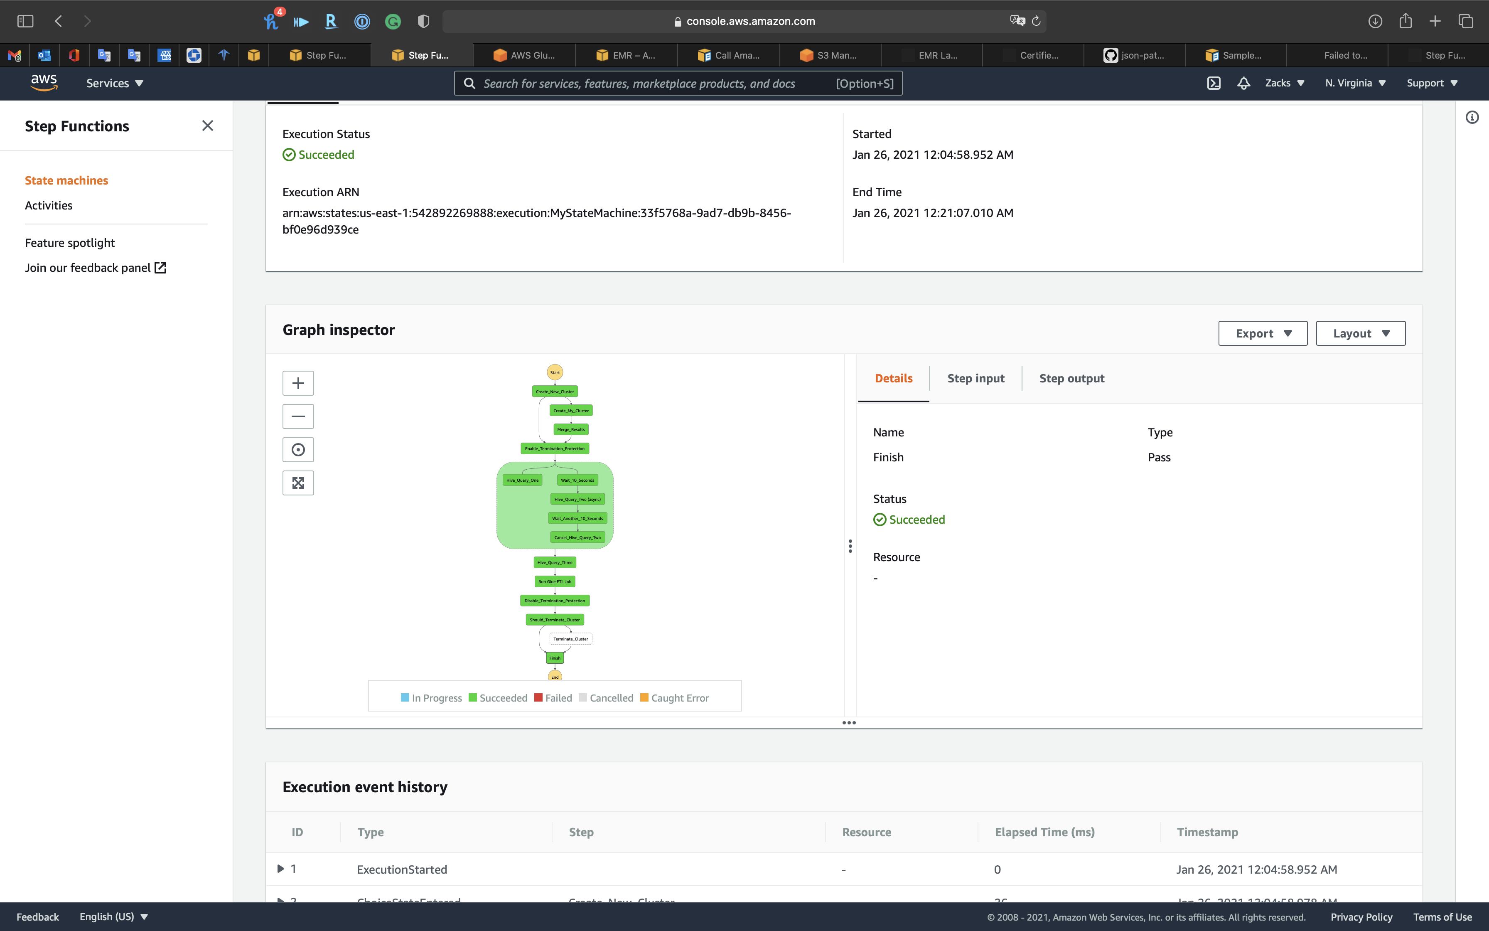Click the browser page reload icon
This screenshot has width=1489, height=931.
coord(1036,21)
